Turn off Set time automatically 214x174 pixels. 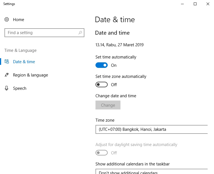click(x=102, y=65)
